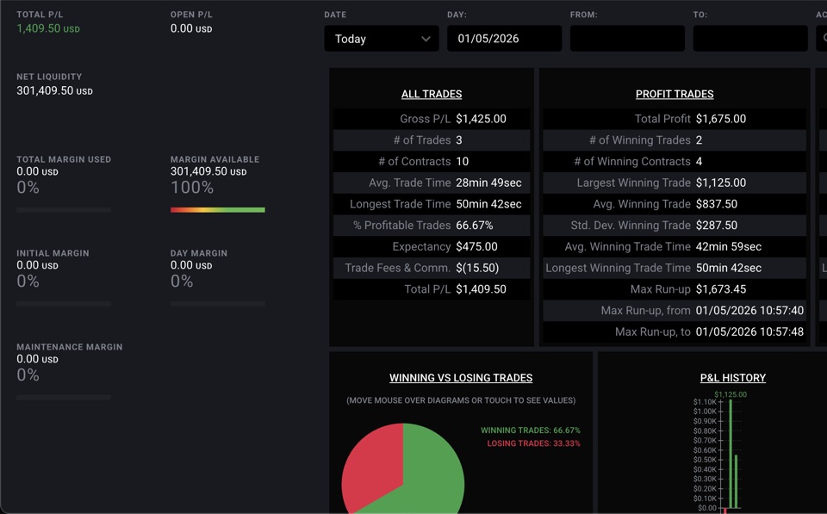This screenshot has height=514, width=827.
Task: Click the Total P/L value 1,409.50 USD
Action: [x=48, y=28]
